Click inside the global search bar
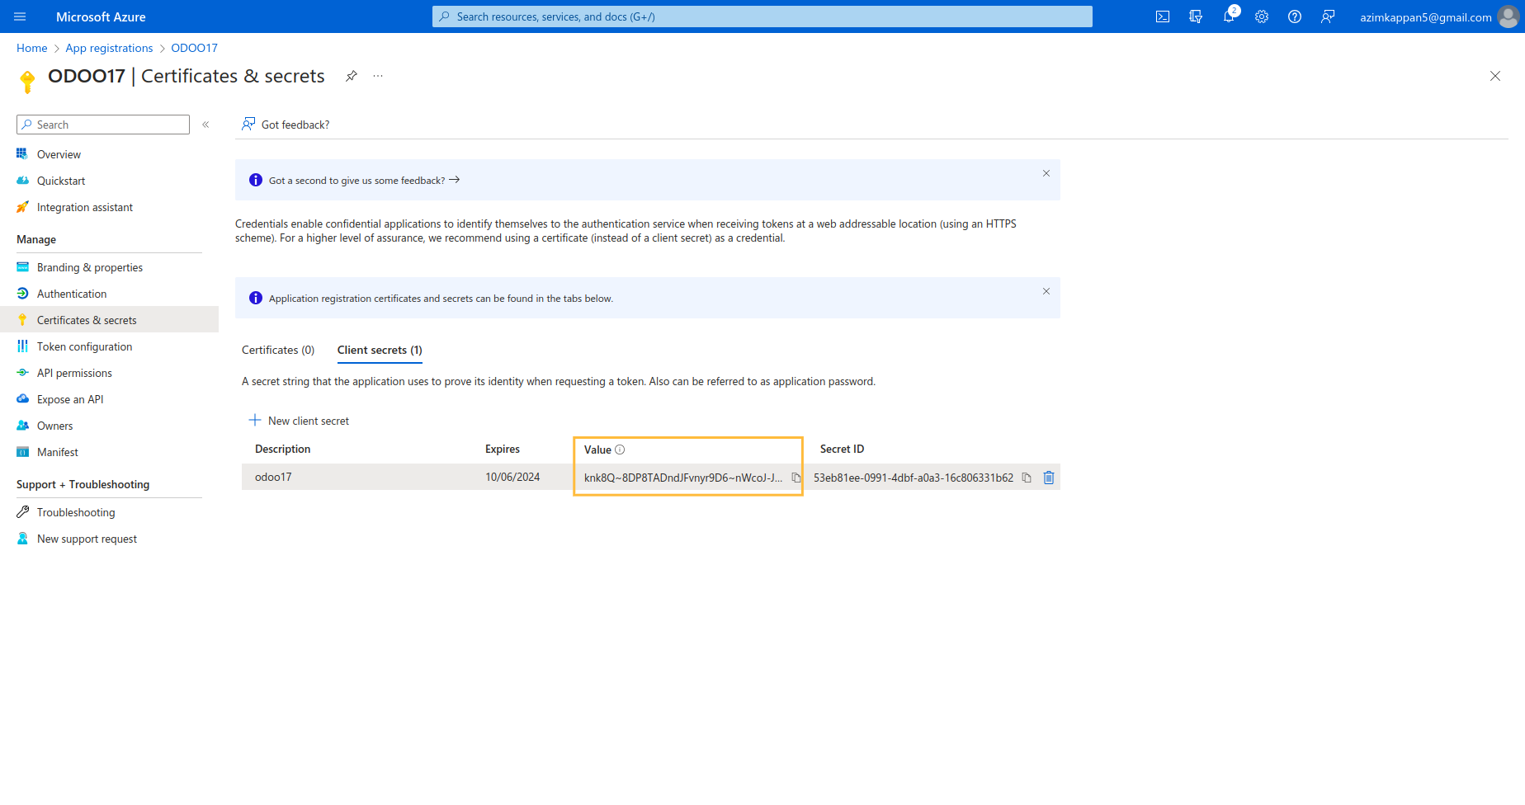 point(762,16)
